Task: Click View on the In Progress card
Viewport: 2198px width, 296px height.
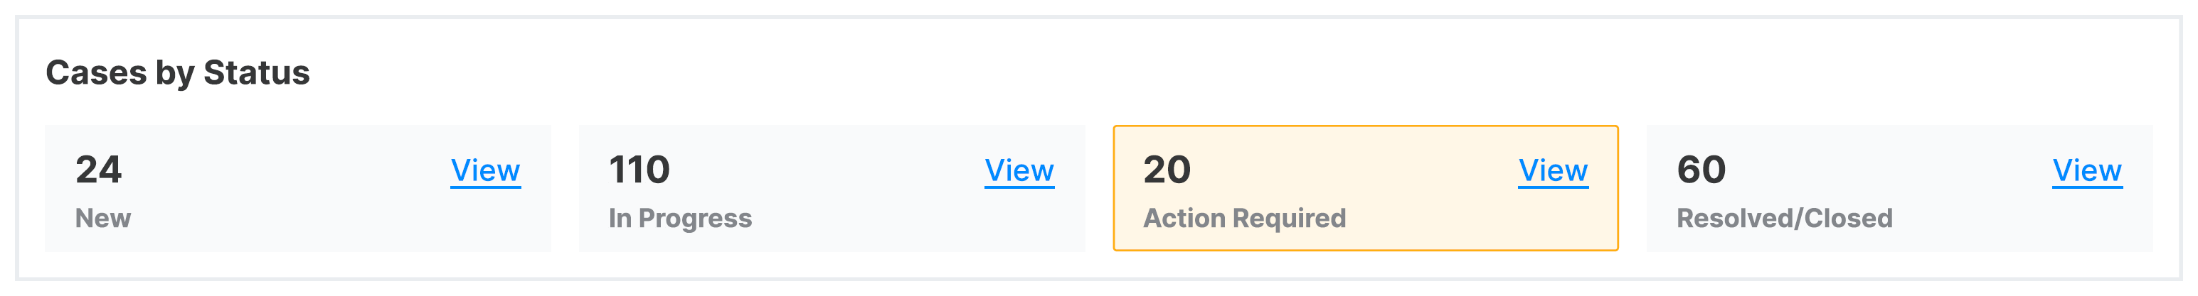Action: pos(1019,171)
